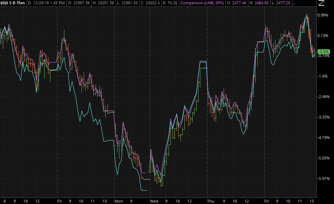
Task: Click the -2.46% label on price axis
Action: click(323, 97)
